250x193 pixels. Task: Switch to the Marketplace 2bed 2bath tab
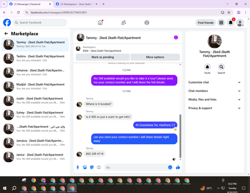[76, 4]
